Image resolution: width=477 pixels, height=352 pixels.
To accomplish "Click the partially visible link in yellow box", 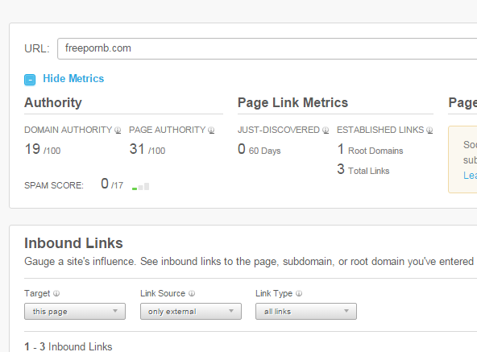I will (x=470, y=176).
